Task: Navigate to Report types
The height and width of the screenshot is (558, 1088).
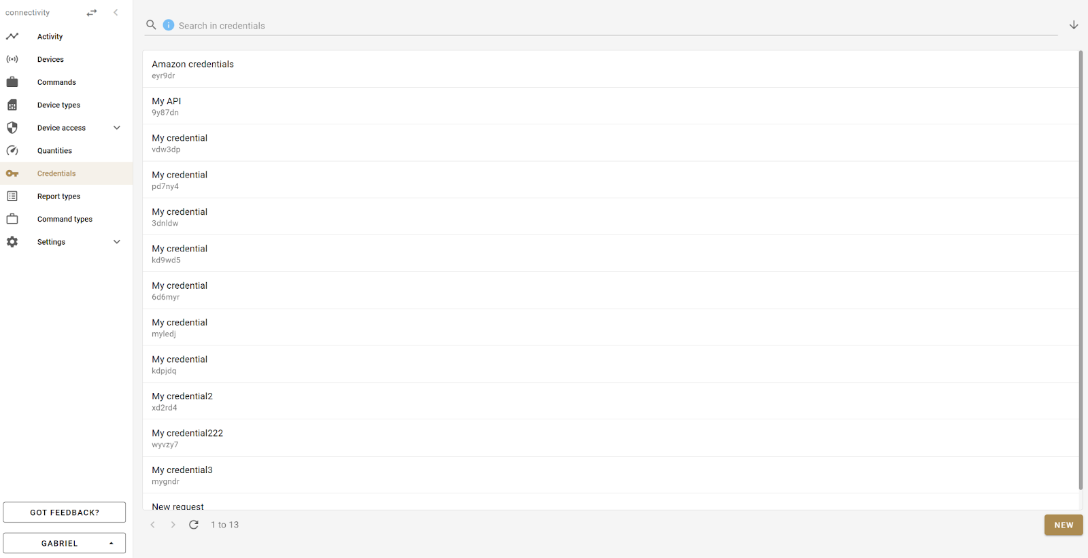Action: point(58,196)
